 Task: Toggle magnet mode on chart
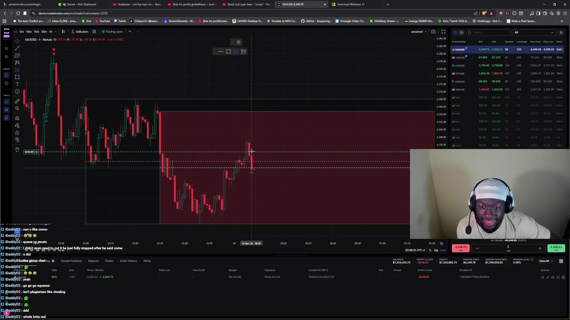pos(17,118)
